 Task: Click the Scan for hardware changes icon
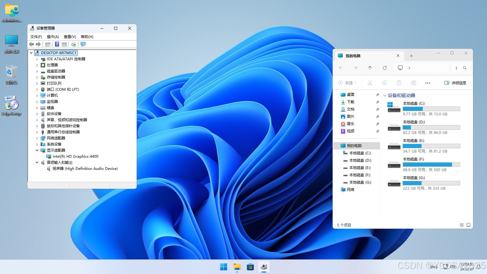click(83, 44)
